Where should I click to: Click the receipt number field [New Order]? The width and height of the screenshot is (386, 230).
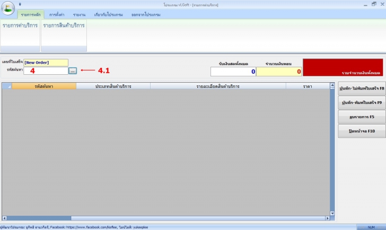[46, 63]
